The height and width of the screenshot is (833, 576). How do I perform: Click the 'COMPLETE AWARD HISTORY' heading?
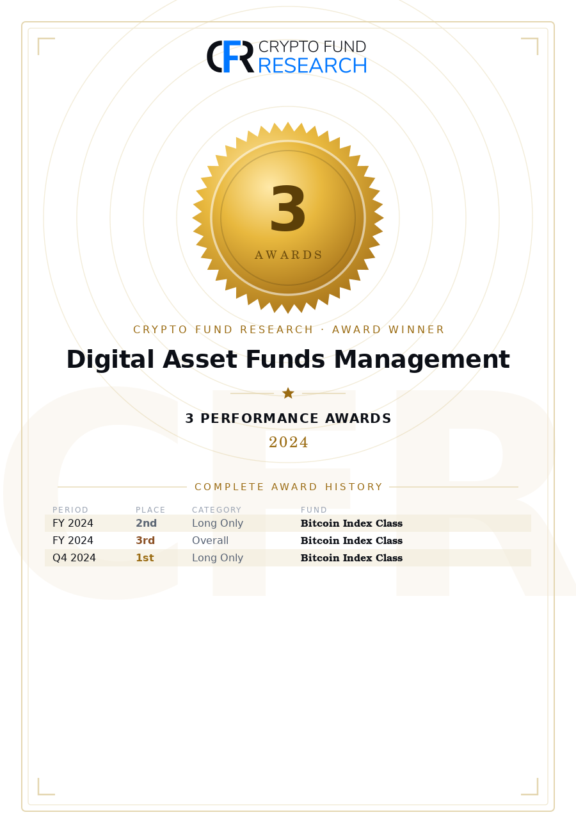(x=288, y=487)
